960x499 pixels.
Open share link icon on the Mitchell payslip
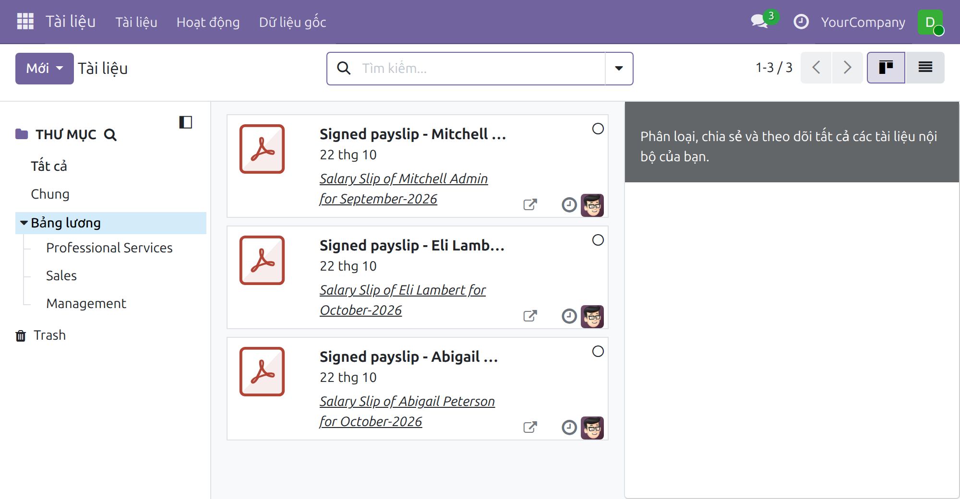coord(530,205)
